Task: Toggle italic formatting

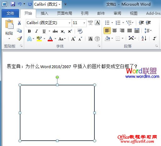Action: tap(36, 31)
